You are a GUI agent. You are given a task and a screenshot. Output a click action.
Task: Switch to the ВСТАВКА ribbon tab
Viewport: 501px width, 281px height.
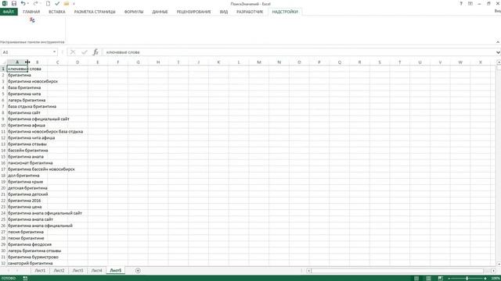click(x=57, y=12)
